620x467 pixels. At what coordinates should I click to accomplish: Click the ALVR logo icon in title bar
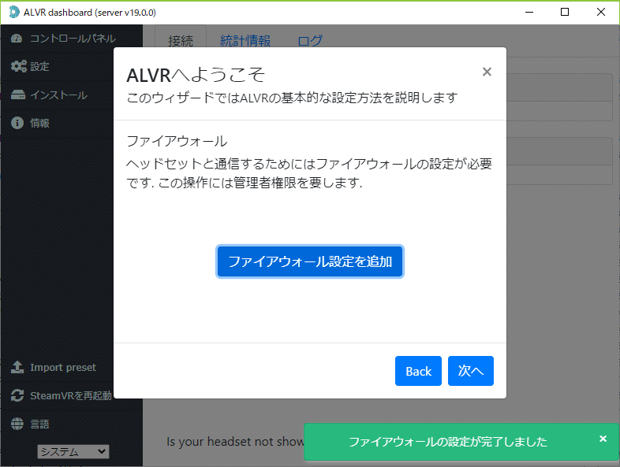[x=14, y=13]
